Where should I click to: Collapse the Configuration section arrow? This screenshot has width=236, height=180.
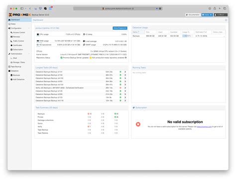click(x=29, y=28)
